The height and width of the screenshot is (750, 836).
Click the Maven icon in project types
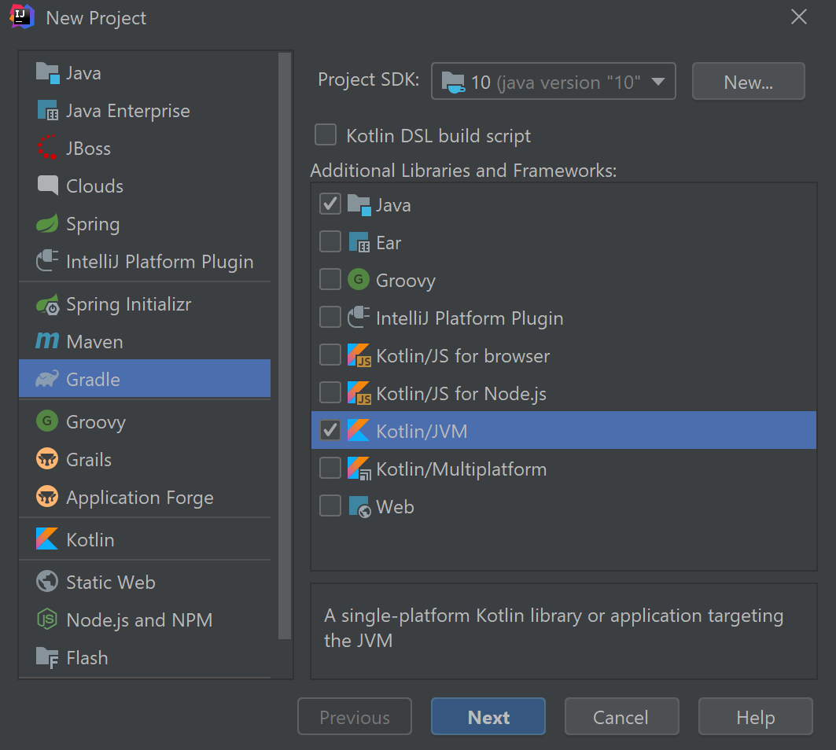point(47,342)
